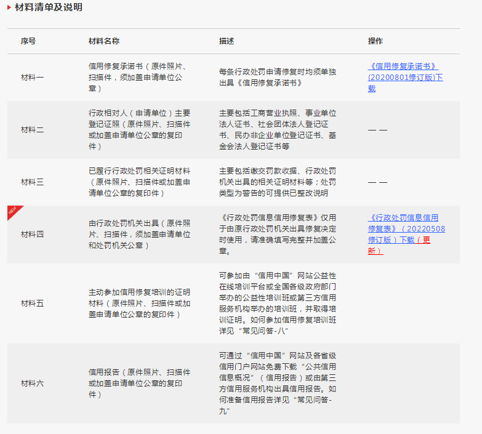This screenshot has width=482, height=434.
Task: Click the 材料清单及说明 section heading
Action: pyautogui.click(x=49, y=8)
